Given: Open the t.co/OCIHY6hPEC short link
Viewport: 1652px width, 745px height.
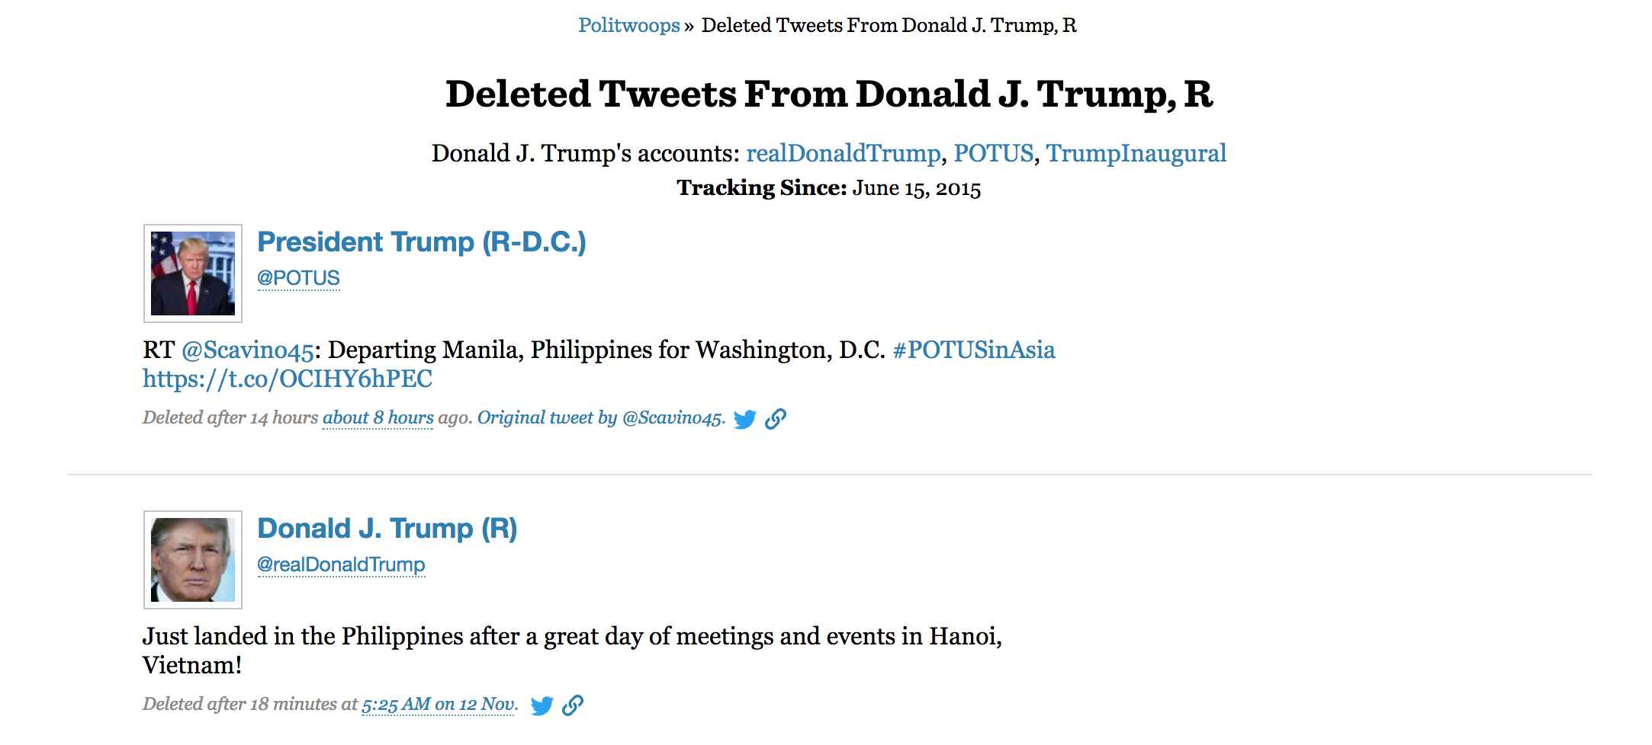Looking at the screenshot, I should click(288, 379).
